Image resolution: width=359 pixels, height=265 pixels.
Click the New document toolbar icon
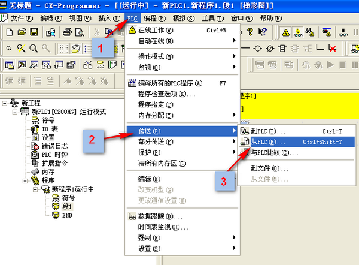[10, 32]
